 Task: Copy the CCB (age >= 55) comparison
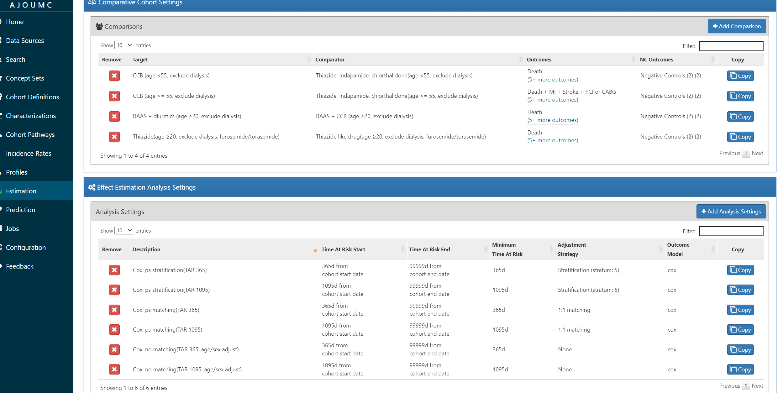coord(740,96)
